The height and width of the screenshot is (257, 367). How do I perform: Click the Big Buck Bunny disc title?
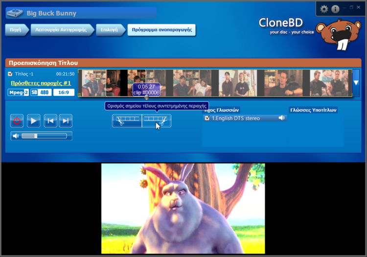coord(51,13)
